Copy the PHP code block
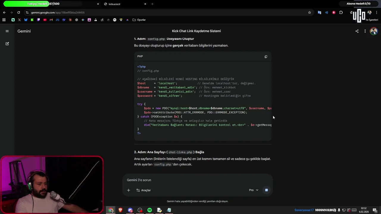381x214 pixels. pyautogui.click(x=266, y=56)
